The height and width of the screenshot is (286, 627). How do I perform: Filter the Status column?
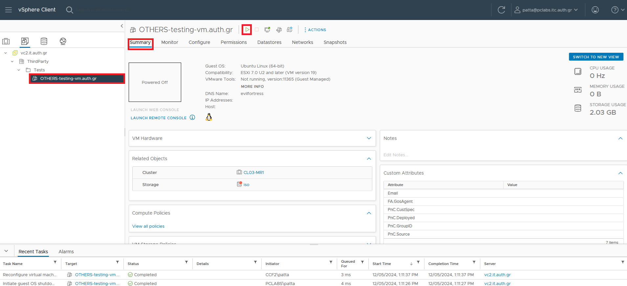186,262
